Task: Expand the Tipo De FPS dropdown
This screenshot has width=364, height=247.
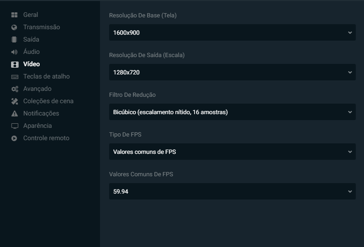Action: click(x=232, y=152)
